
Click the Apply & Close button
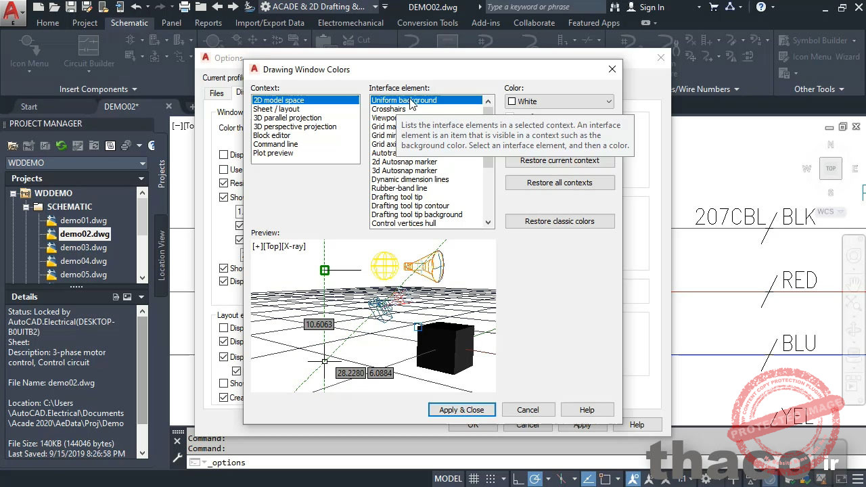point(461,409)
